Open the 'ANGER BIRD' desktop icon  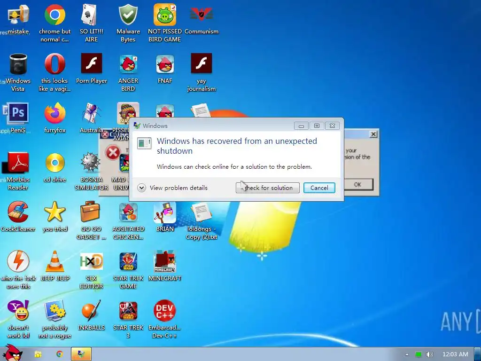[128, 64]
